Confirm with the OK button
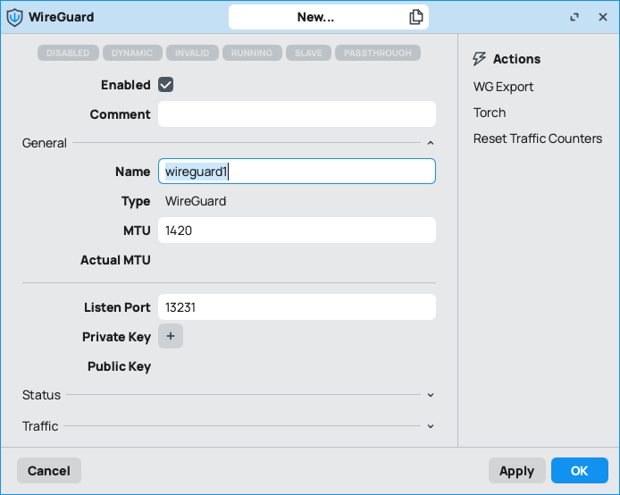620x495 pixels. [579, 471]
